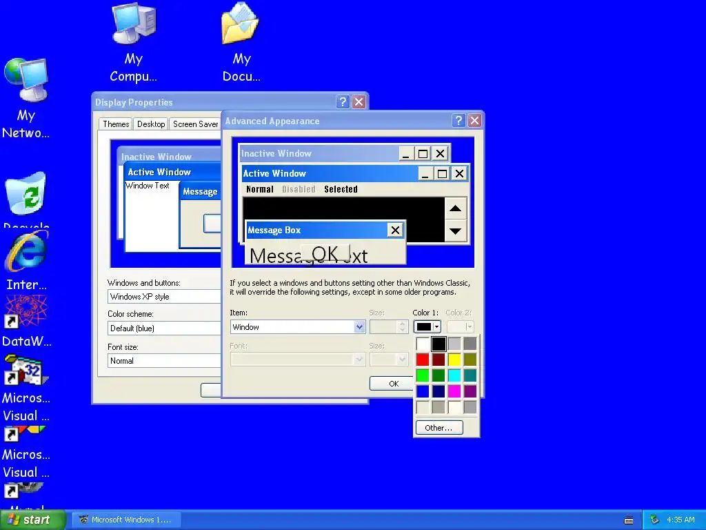Open the Font size combo box
Image resolution: width=706 pixels, height=530 pixels.
tap(164, 360)
